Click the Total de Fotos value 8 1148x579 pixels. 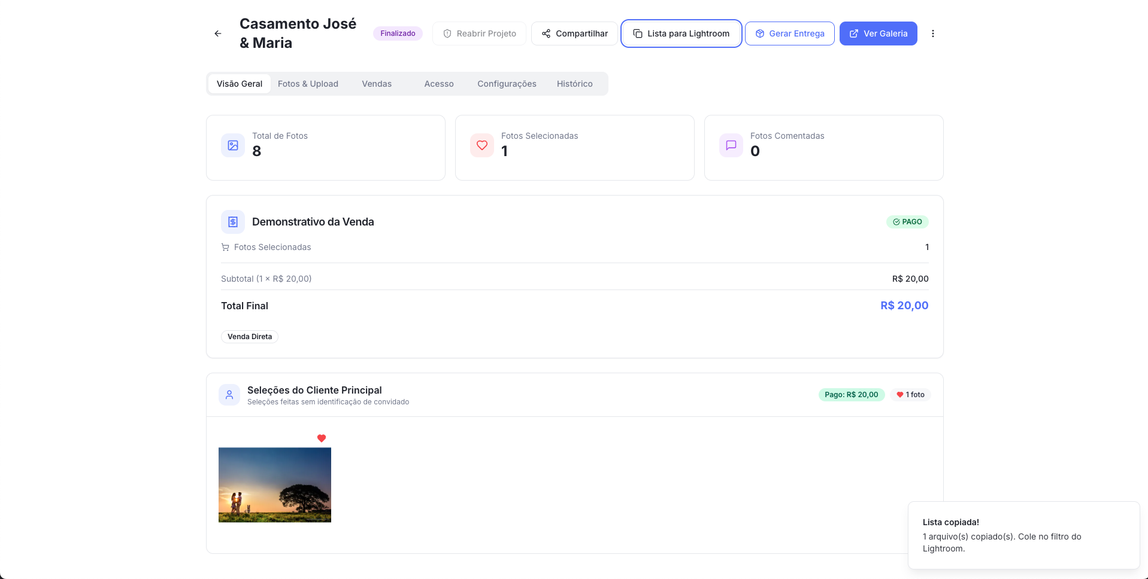click(x=257, y=151)
